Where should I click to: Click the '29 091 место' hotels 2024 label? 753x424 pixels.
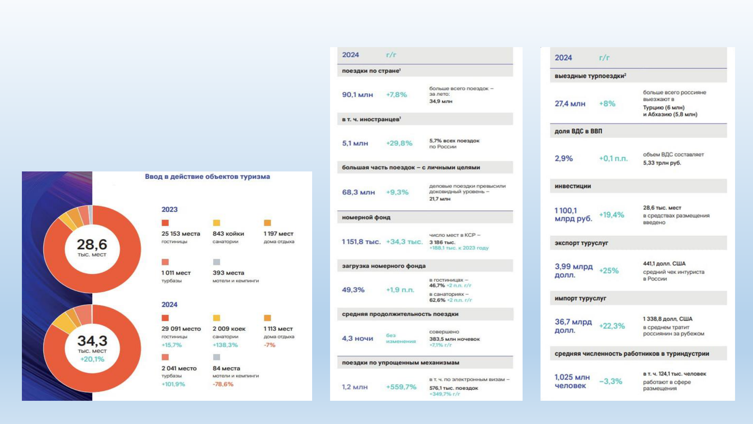(x=181, y=329)
